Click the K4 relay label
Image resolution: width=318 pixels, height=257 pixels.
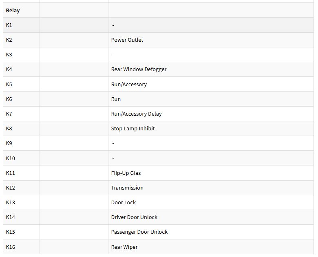click(x=9, y=69)
